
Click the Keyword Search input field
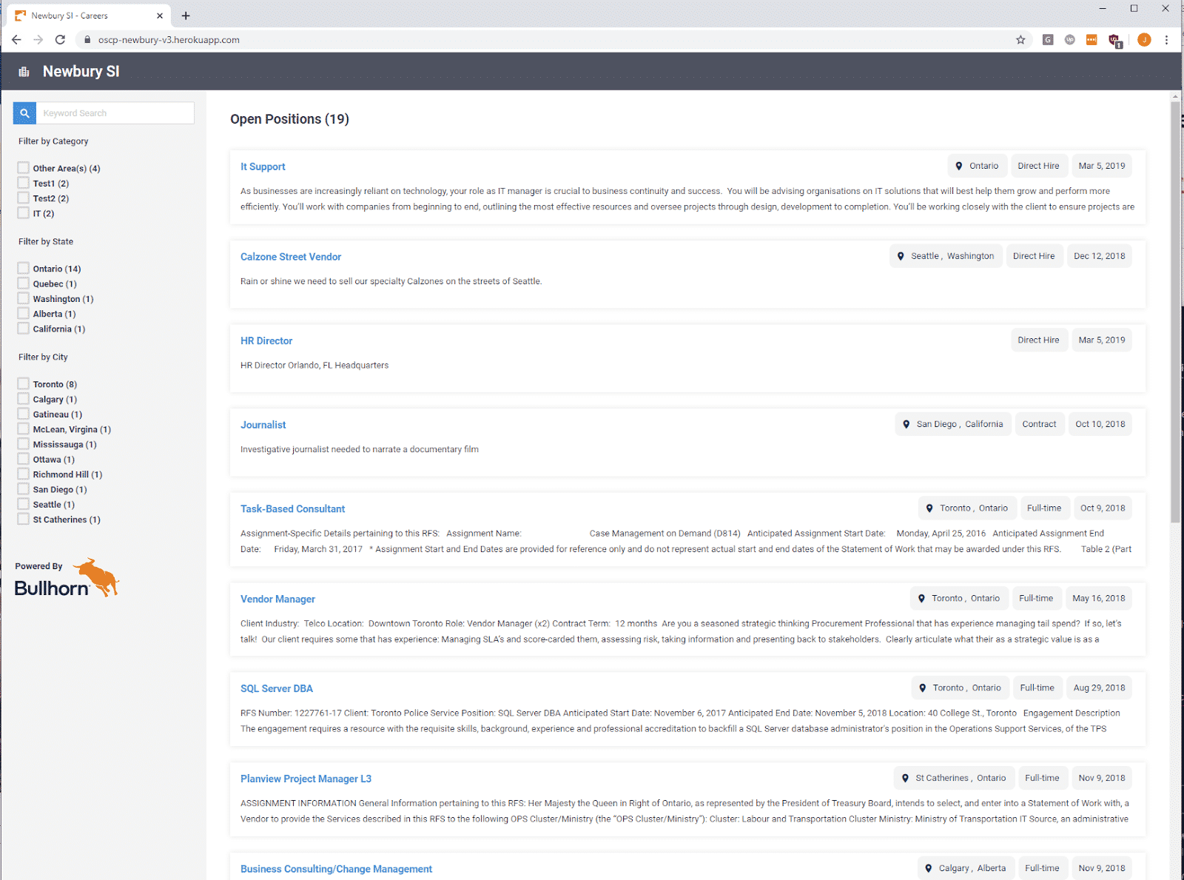(115, 113)
